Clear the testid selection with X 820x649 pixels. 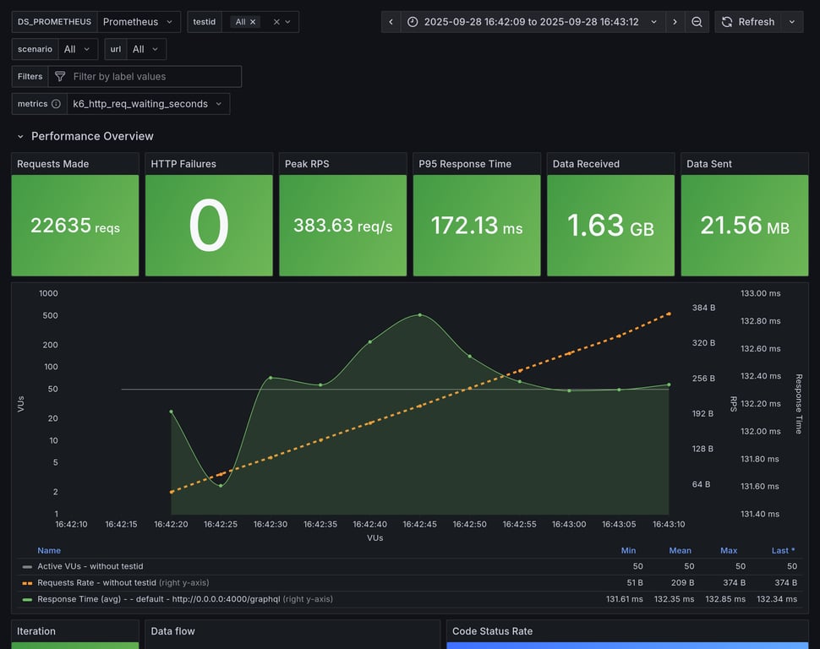(276, 22)
